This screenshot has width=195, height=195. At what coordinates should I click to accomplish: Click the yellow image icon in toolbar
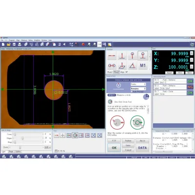(x=110, y=44)
